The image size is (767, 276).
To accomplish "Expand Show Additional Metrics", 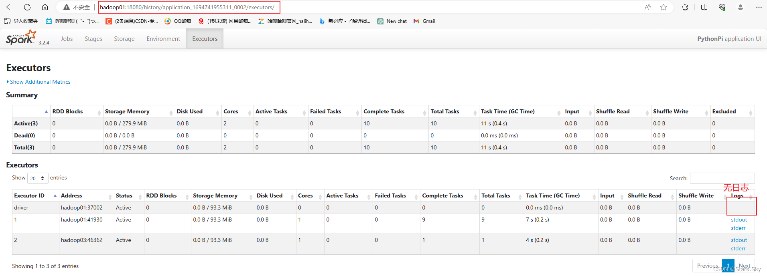I will (x=40, y=82).
